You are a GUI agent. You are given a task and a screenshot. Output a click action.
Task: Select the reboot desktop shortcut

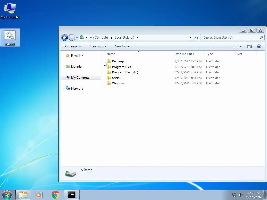click(10, 37)
